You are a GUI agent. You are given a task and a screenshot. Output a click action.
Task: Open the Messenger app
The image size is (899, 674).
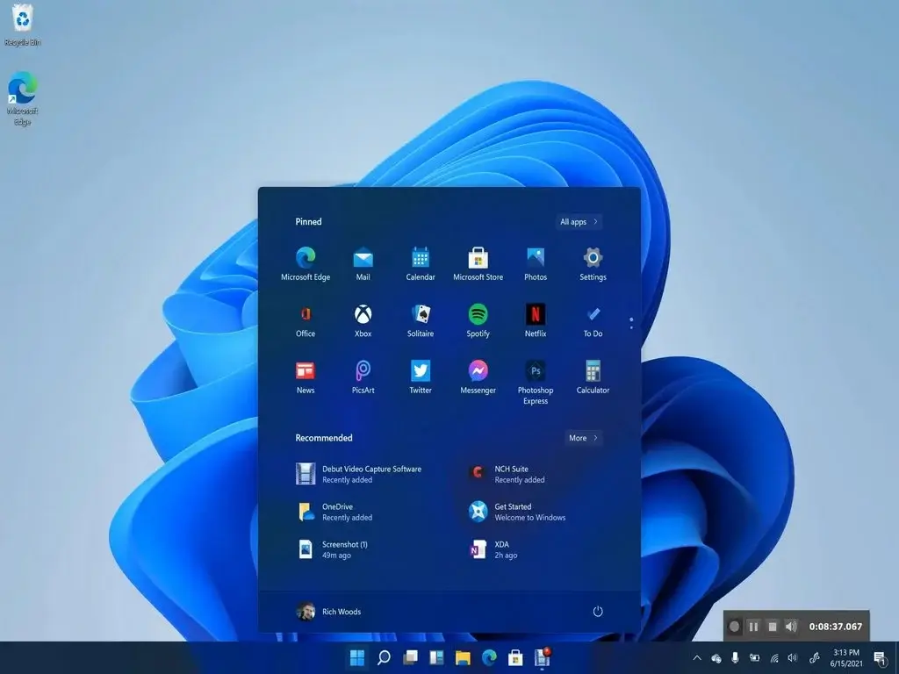tap(478, 372)
